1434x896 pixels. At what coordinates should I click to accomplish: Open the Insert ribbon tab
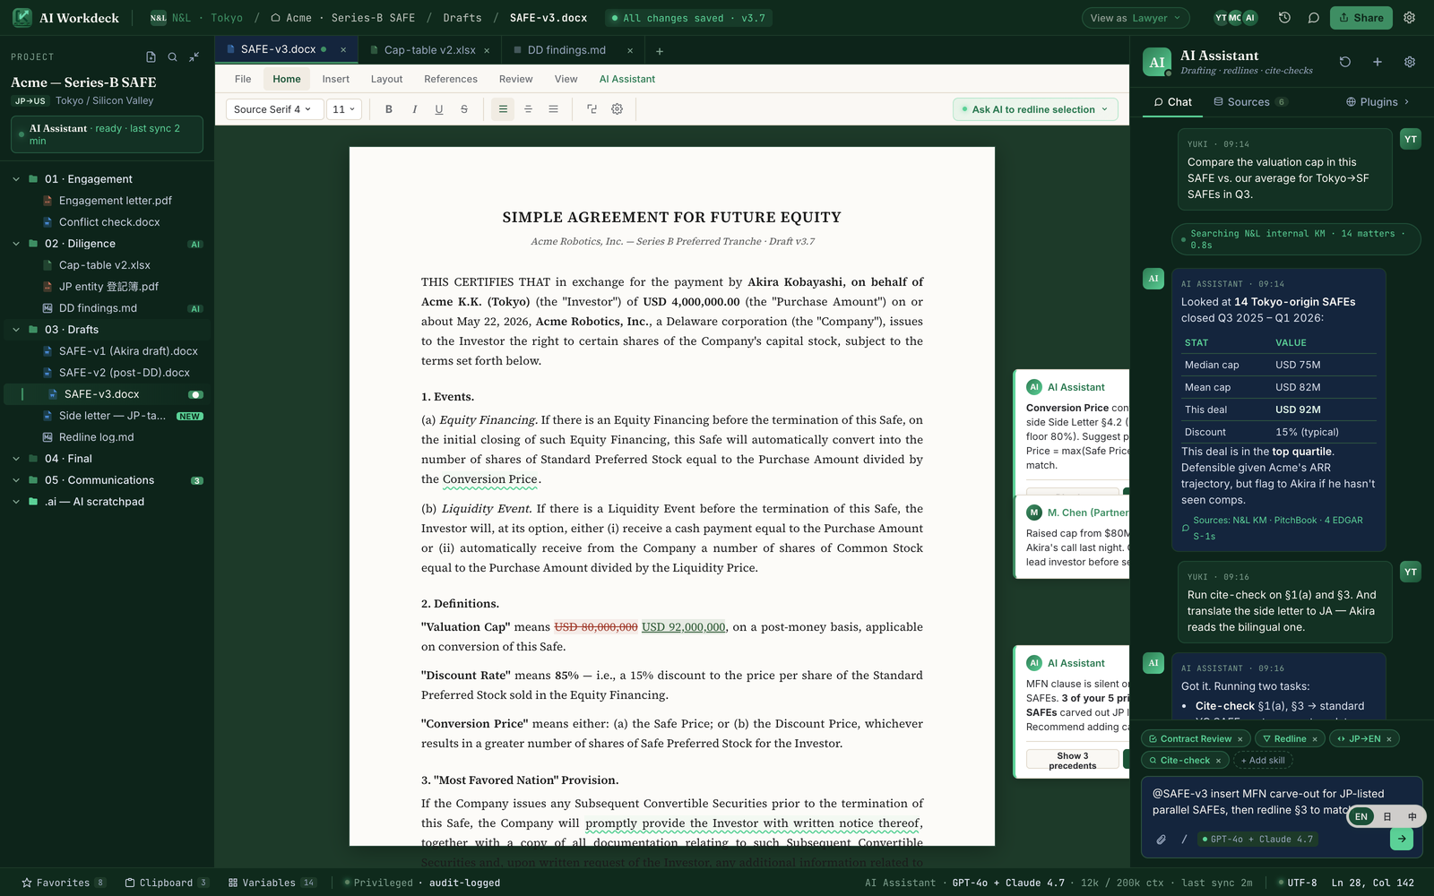pyautogui.click(x=336, y=79)
